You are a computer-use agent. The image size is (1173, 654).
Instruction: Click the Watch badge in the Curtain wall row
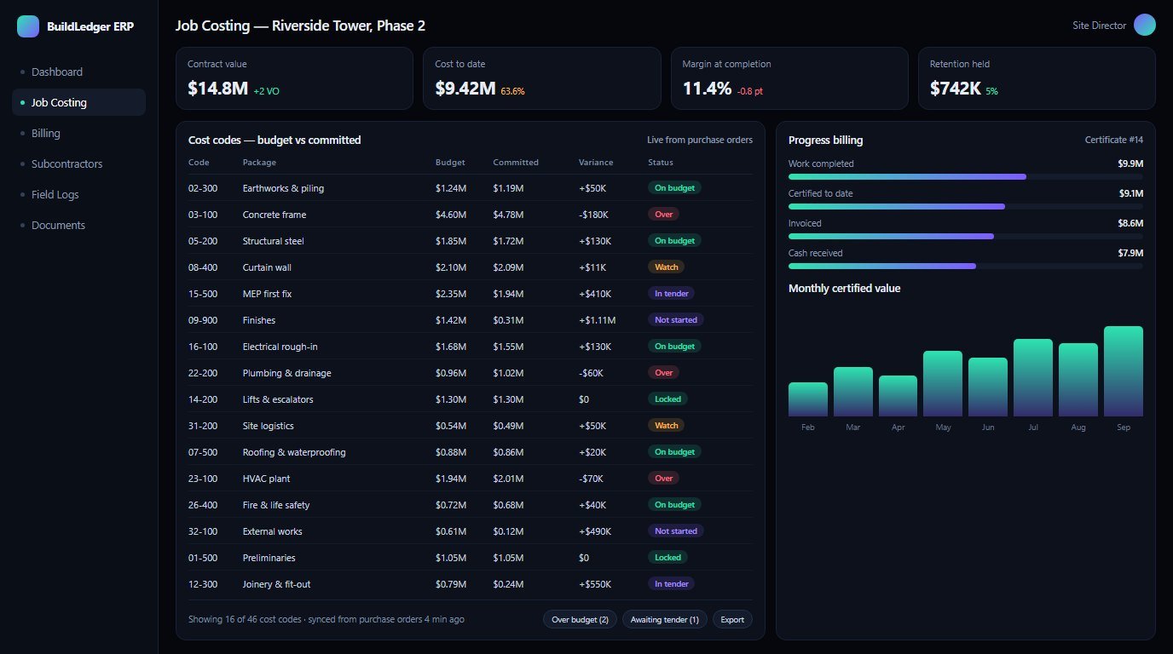[x=667, y=267]
